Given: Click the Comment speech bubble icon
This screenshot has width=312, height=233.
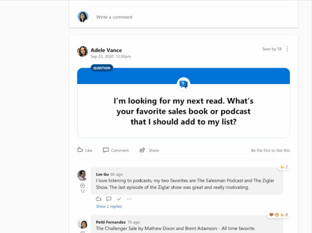Looking at the screenshot, I should coord(106,150).
